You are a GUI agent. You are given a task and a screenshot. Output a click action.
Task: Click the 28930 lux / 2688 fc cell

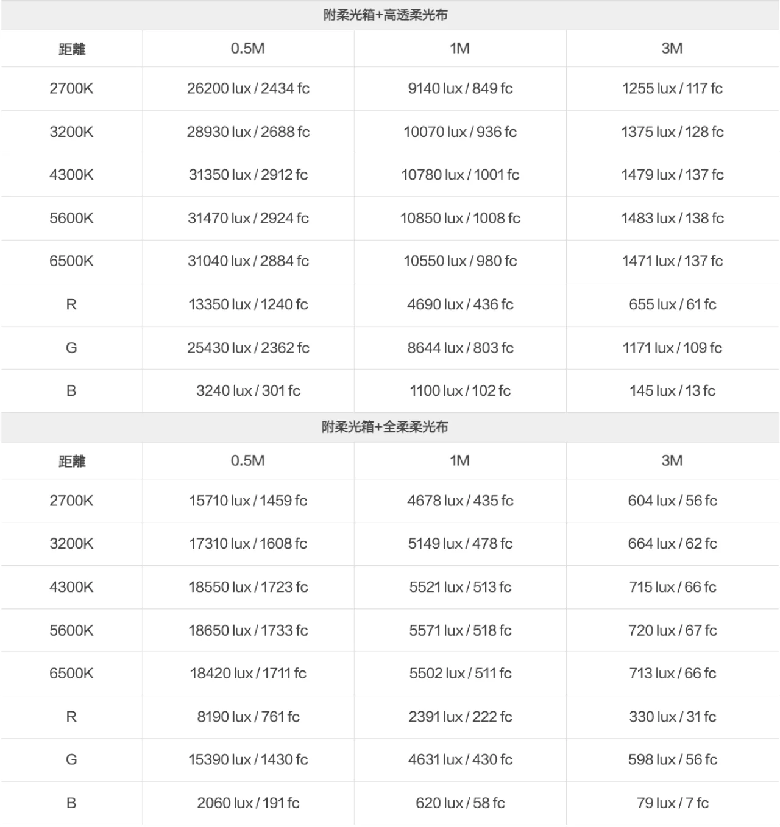[x=248, y=132]
